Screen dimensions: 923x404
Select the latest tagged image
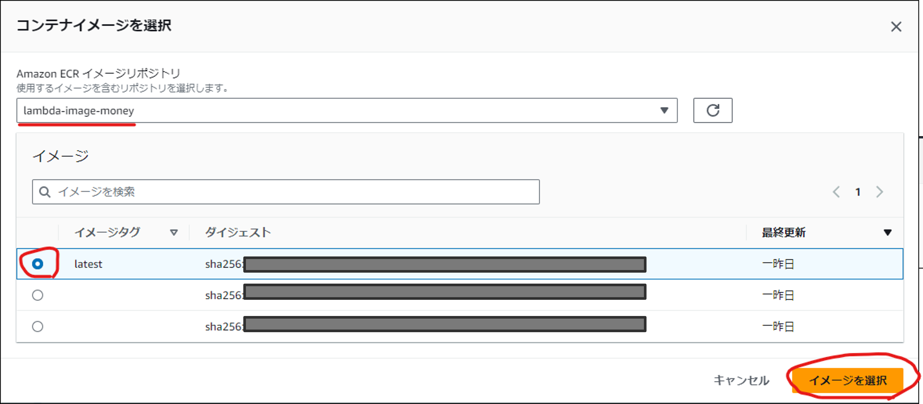[38, 264]
